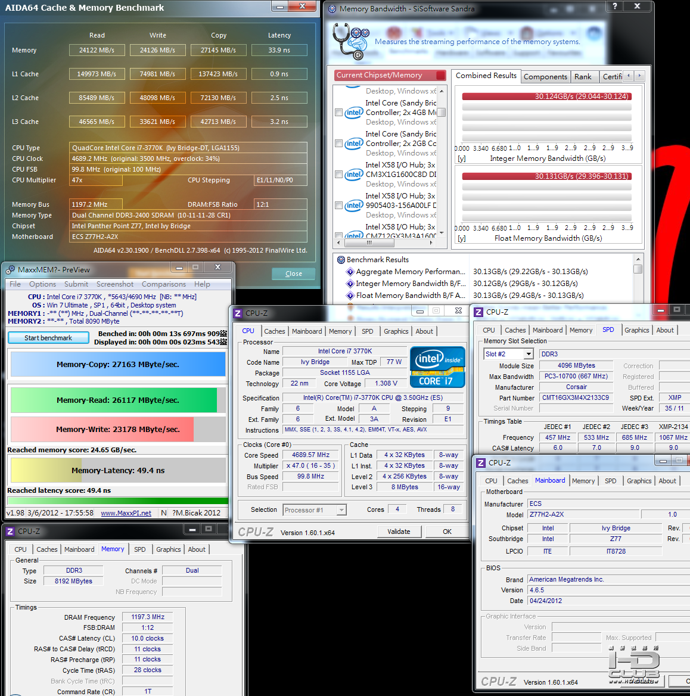Image resolution: width=690 pixels, height=696 pixels.
Task: Check the Sandy Bridge 2x 4GB result checkbox
Action: [x=338, y=112]
